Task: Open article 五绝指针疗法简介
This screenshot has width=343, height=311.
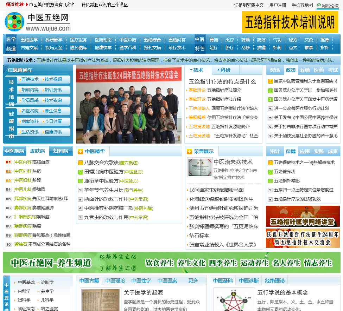Action: pos(224,90)
